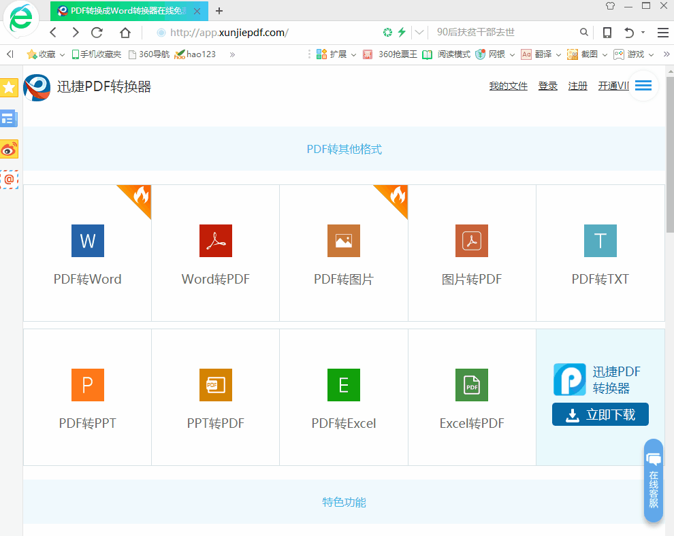This screenshot has height=536, width=674.
Task: Enable 阅读模式 reading mode
Action: [446, 54]
